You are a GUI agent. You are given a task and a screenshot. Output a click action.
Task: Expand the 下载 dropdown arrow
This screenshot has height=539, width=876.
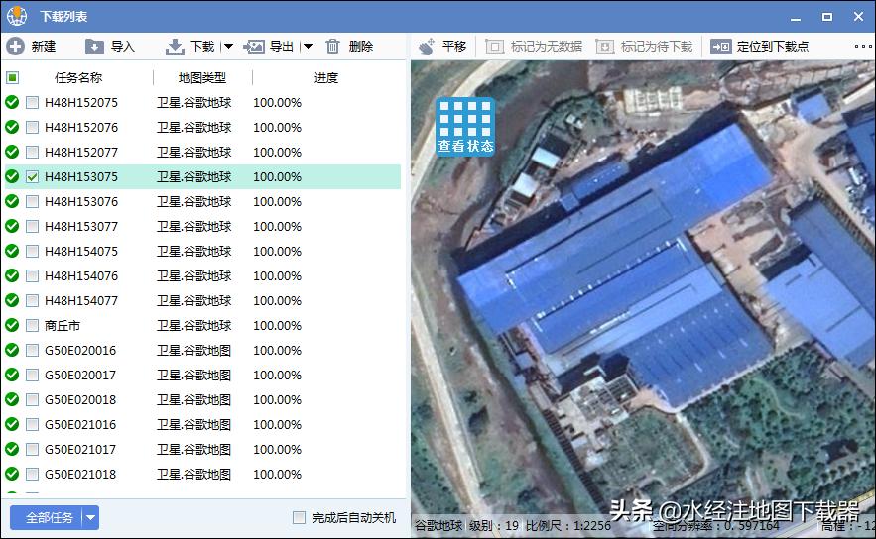tap(228, 47)
